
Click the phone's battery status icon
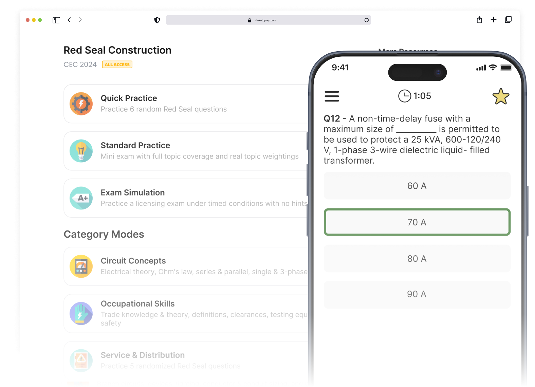506,68
